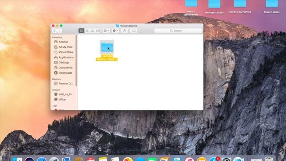Close the resourcepacks Finder window
This screenshot has width=286, height=161.
click(53, 26)
